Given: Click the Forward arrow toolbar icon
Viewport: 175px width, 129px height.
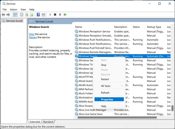Looking at the screenshot, I should pos(8,15).
